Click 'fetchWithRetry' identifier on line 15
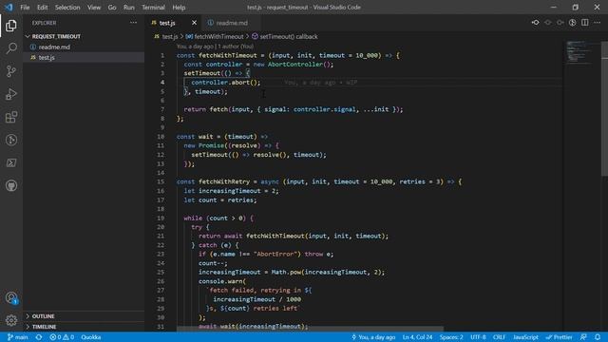The image size is (608, 342). (x=224, y=181)
